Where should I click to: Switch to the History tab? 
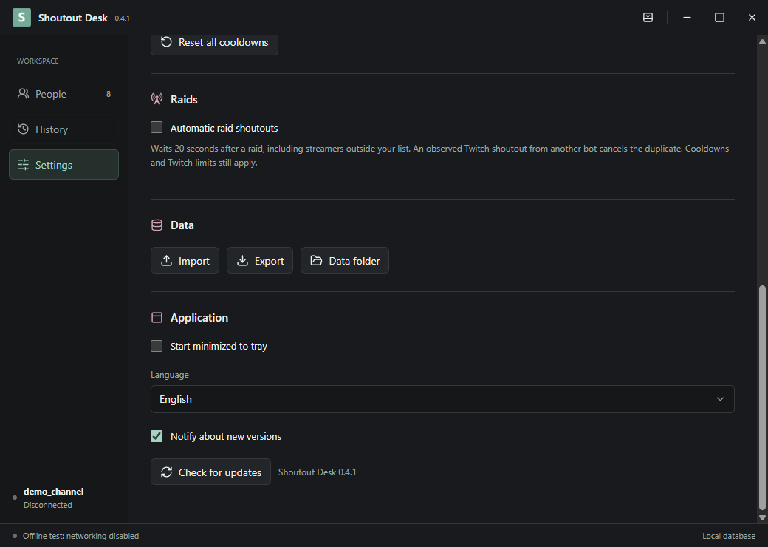point(64,129)
